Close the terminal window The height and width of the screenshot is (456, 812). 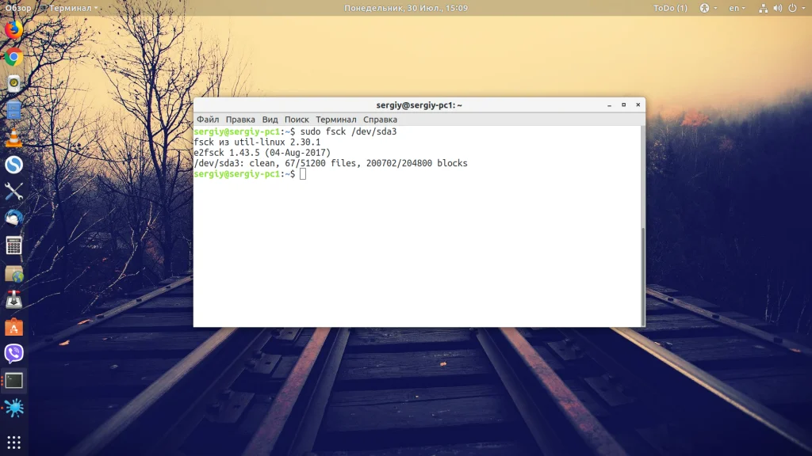click(638, 105)
